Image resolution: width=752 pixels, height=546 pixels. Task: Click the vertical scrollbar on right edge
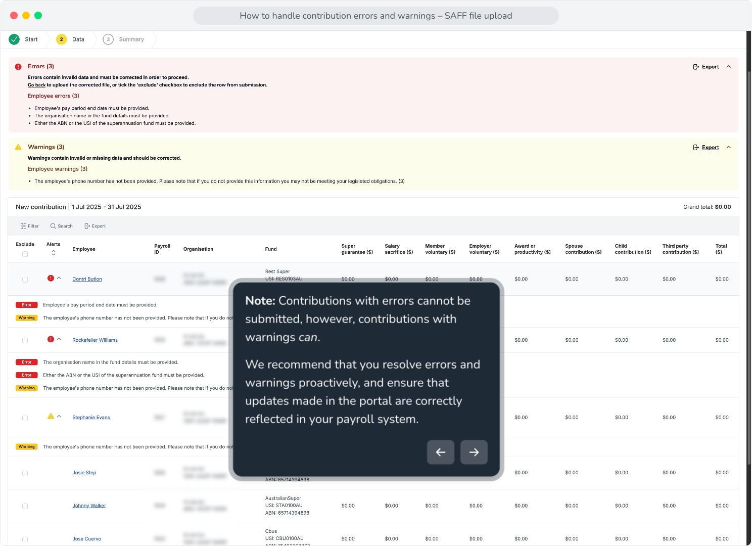tap(749, 268)
